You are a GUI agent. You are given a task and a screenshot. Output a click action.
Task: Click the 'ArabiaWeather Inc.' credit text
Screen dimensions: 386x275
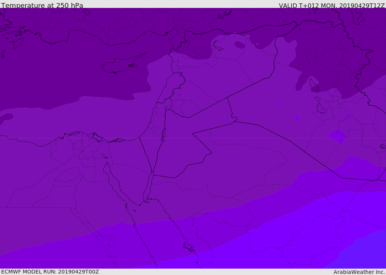click(x=359, y=272)
